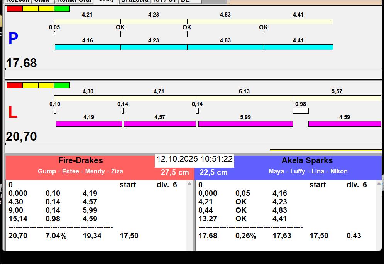Click the blue P lane letter
Image resolution: width=384 pixels, height=276 pixels.
[13, 39]
